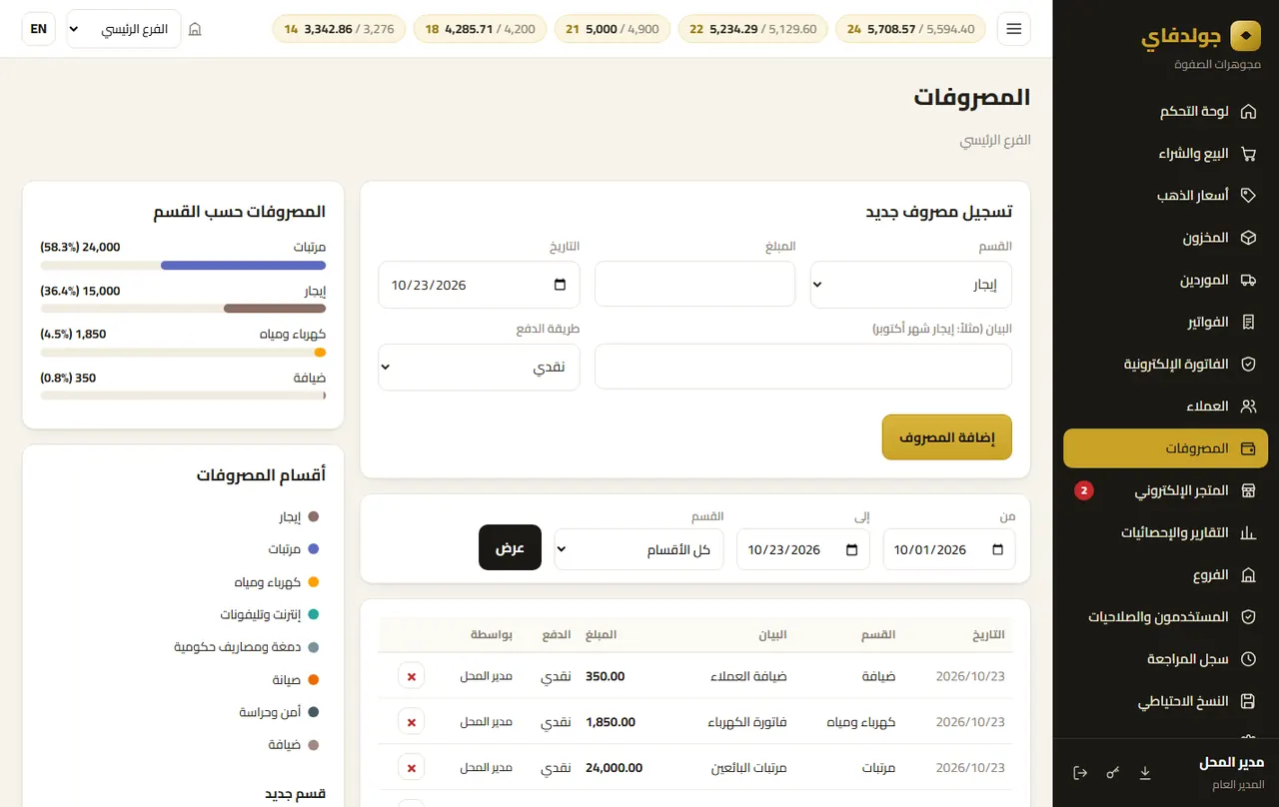
Task: Click the people icon beside العملاء
Action: 1248,406
